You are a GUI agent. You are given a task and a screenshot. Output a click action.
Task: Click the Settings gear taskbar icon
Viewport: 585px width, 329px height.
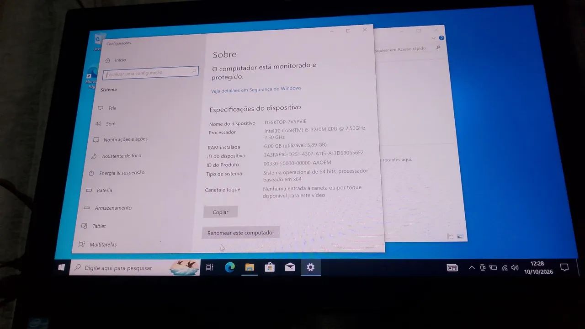point(311,267)
